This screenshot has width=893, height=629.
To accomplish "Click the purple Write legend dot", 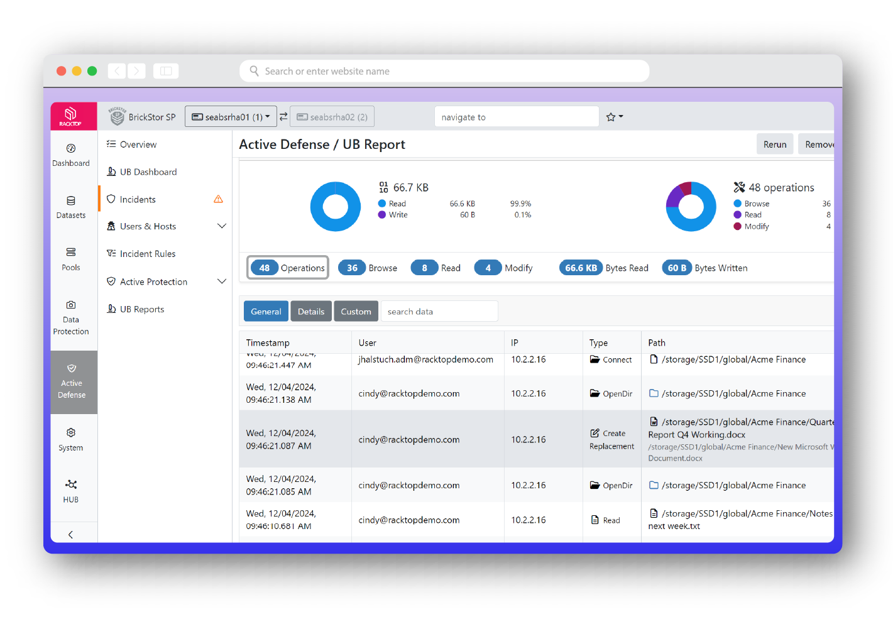I will (x=382, y=215).
